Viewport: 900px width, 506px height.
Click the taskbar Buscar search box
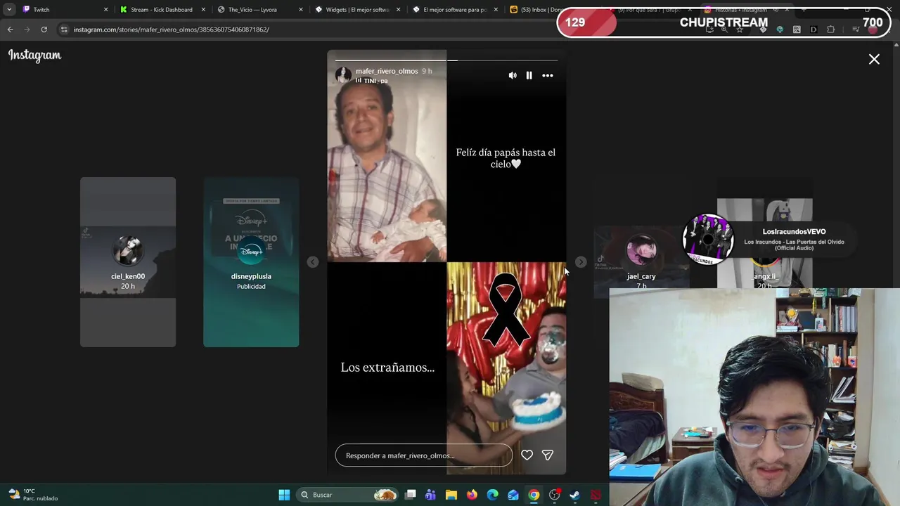348,495
